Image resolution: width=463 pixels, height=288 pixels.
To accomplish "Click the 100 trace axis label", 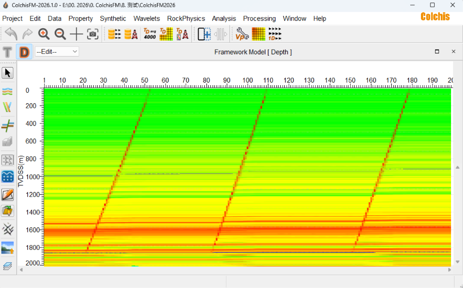I will click(247, 80).
